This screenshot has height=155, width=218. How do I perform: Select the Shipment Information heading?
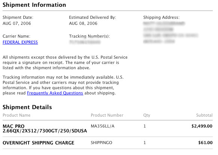pos(34,5)
